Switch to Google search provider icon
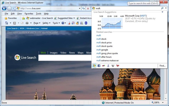The width and height of the screenshot is (169, 106). [x=108, y=66]
